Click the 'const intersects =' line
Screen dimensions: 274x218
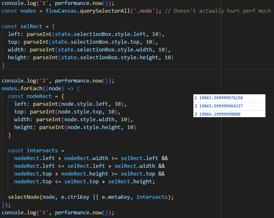click(36, 151)
